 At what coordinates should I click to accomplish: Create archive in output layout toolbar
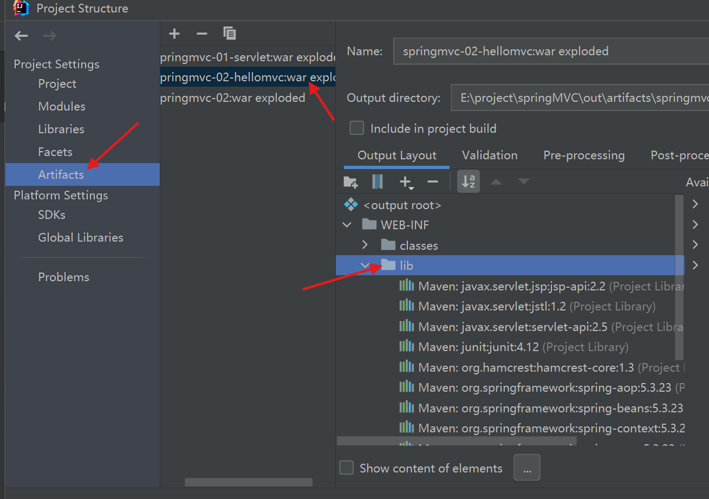pyautogui.click(x=378, y=182)
